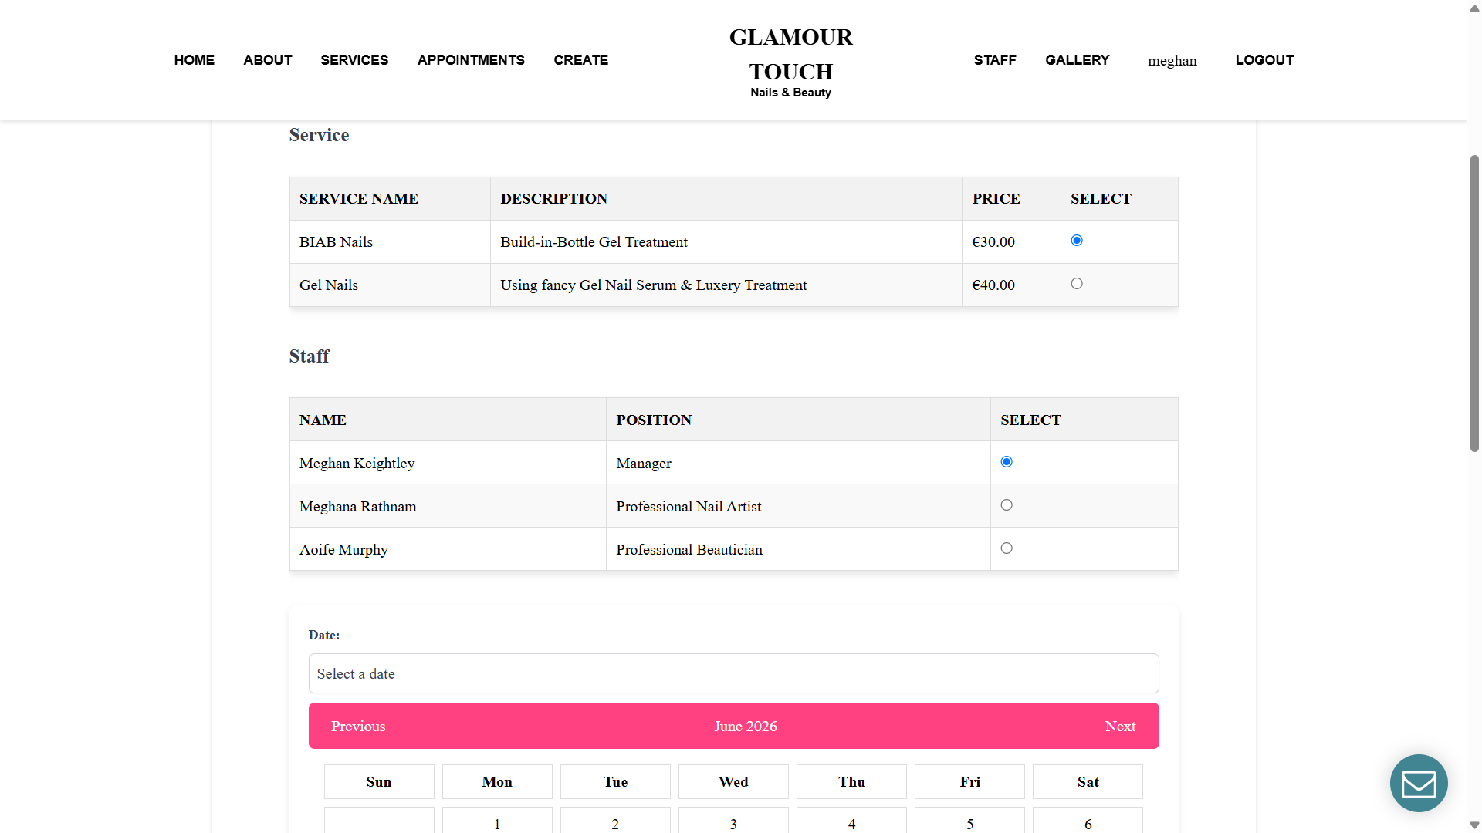Select Meghan Keightley staff radio button
1482x833 pixels.
click(x=1007, y=462)
